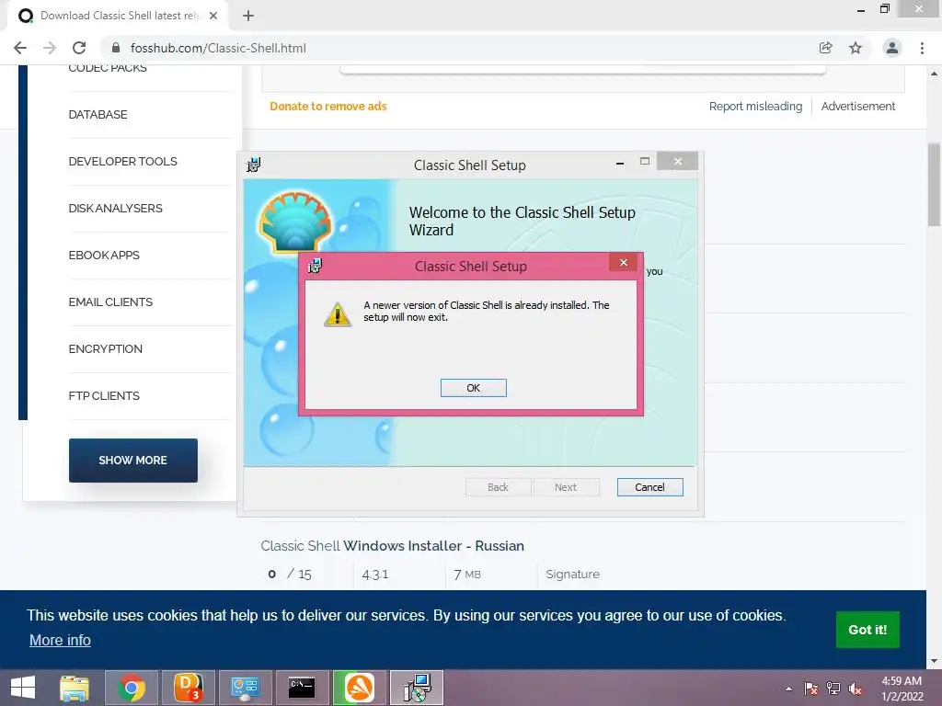
Task: Open the Windows Start button
Action: coord(23,688)
